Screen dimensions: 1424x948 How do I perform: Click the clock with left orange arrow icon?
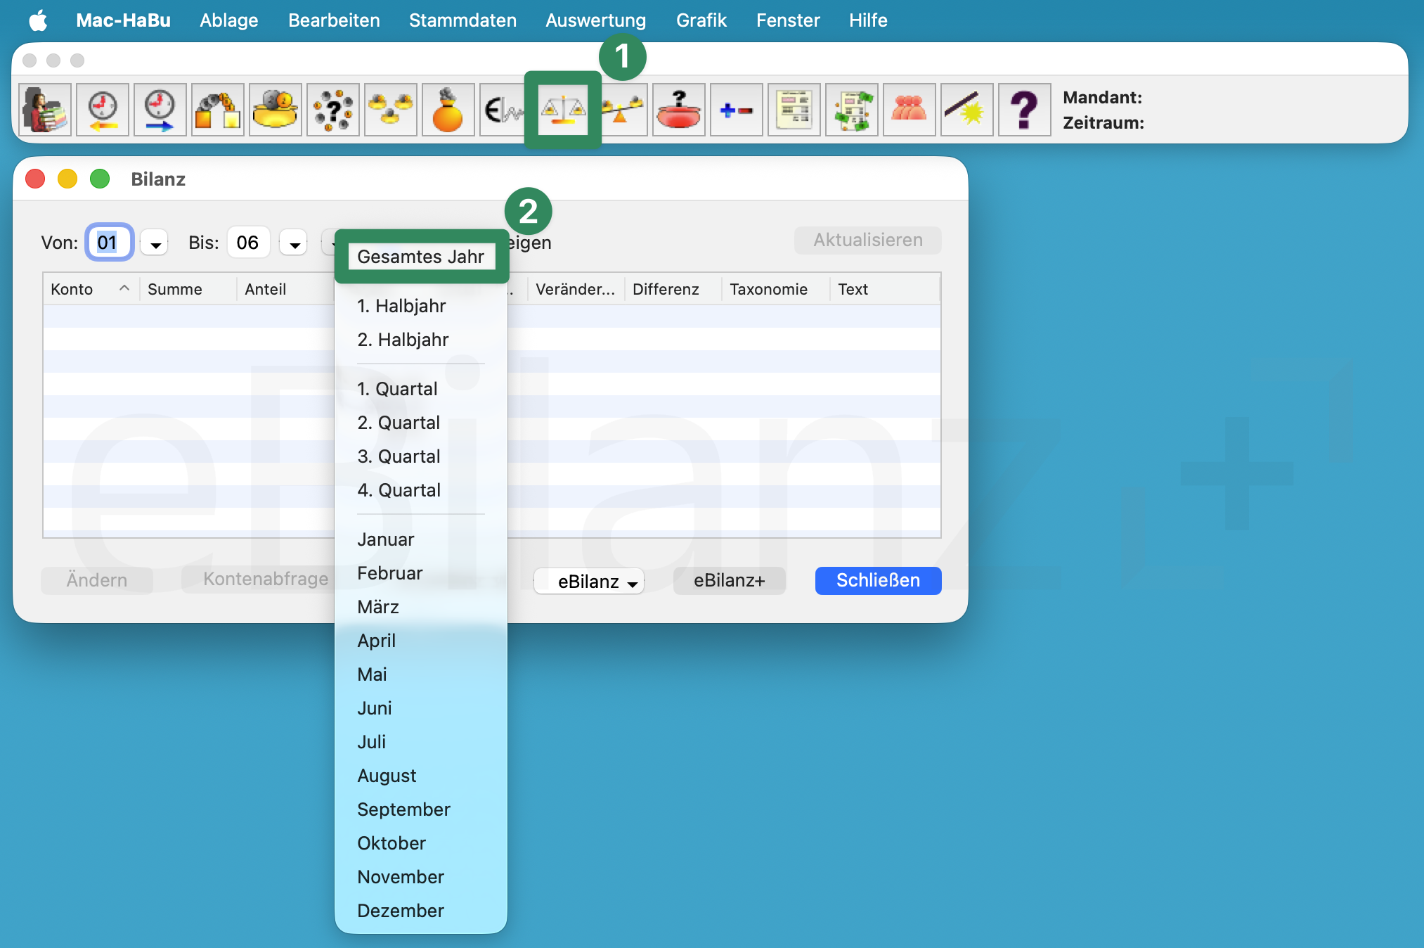103,110
